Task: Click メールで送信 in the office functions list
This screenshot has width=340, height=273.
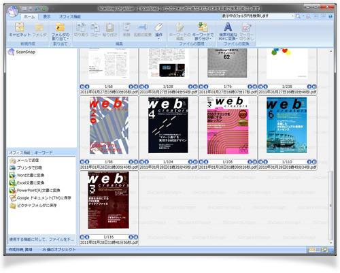Action: point(24,161)
